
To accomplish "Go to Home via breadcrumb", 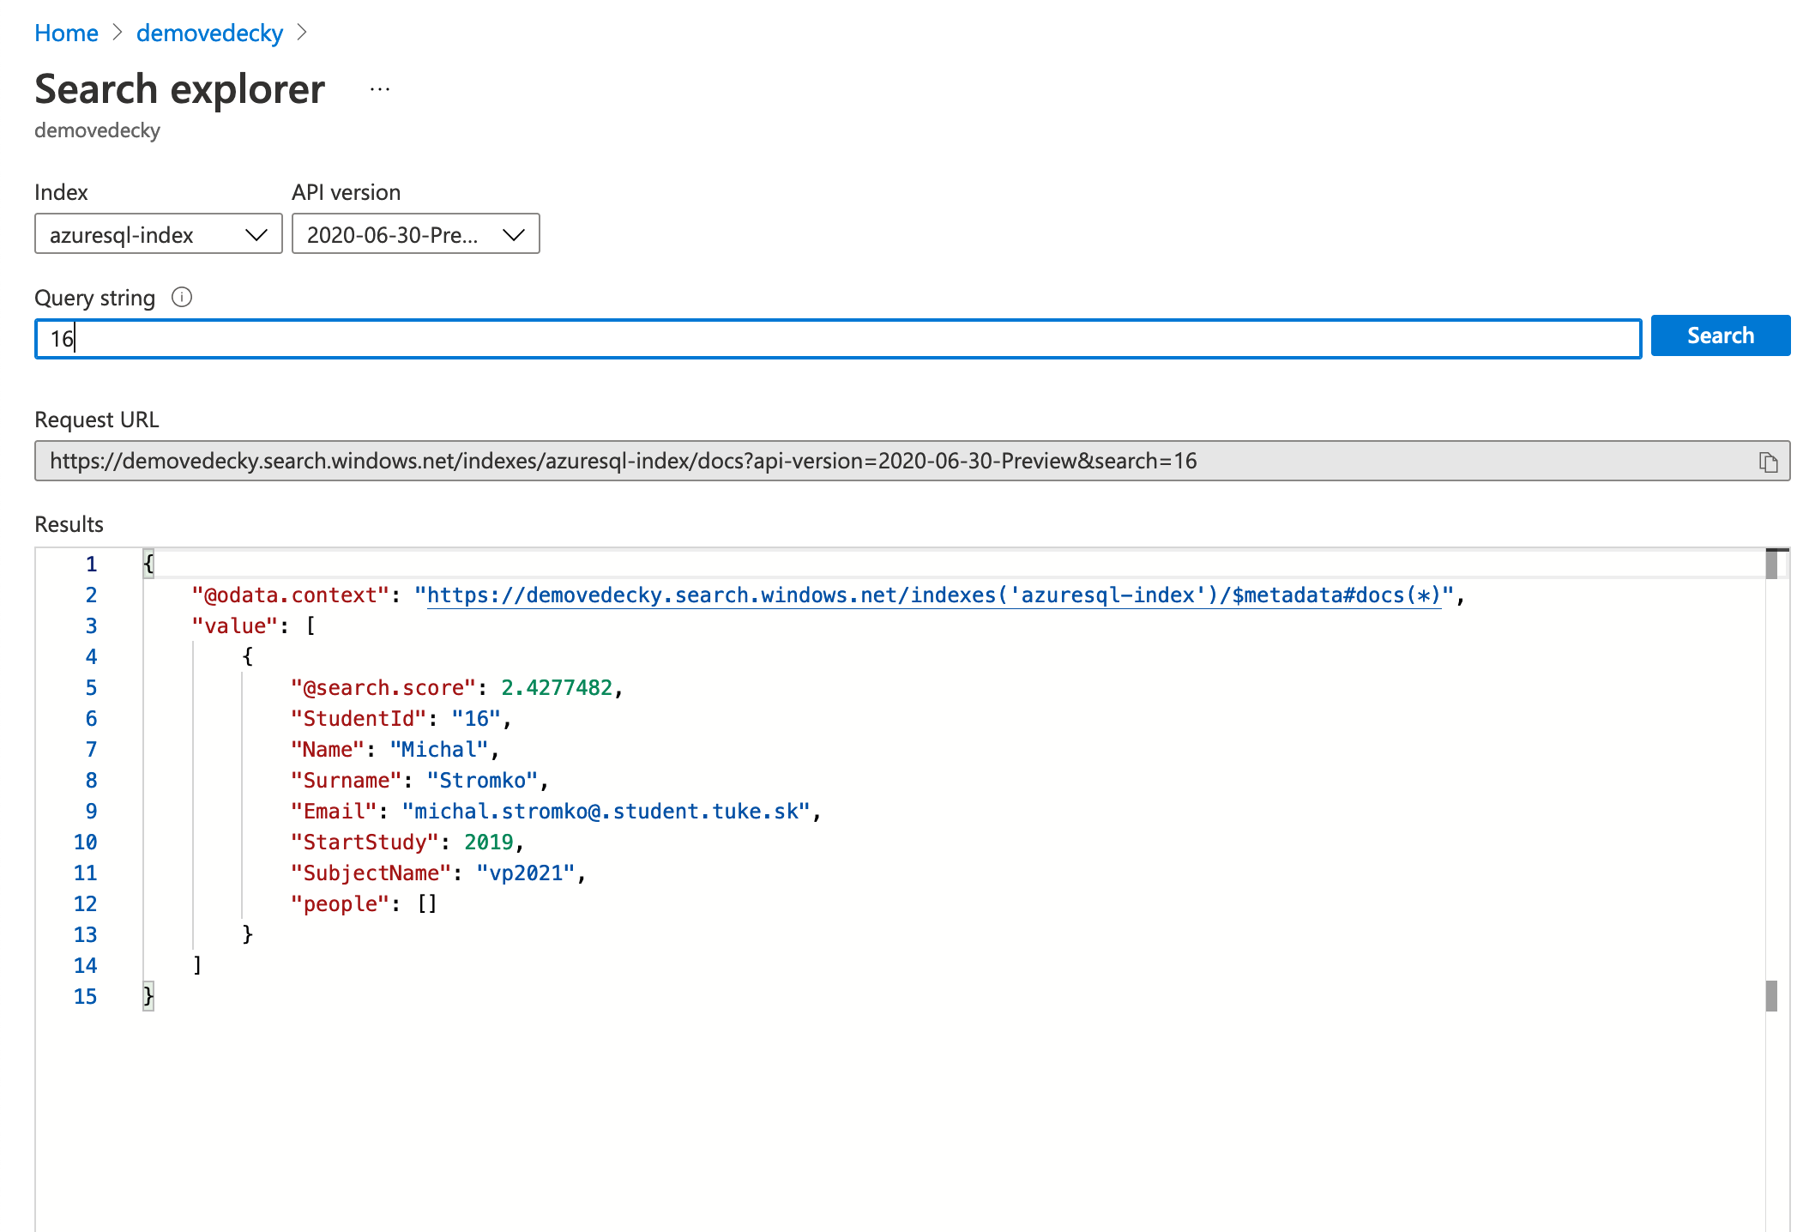I will click(66, 33).
